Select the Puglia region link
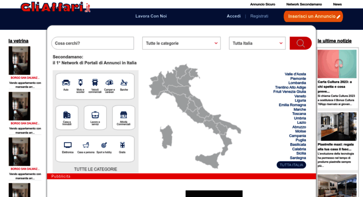The image size is (363, 197). 300,140
